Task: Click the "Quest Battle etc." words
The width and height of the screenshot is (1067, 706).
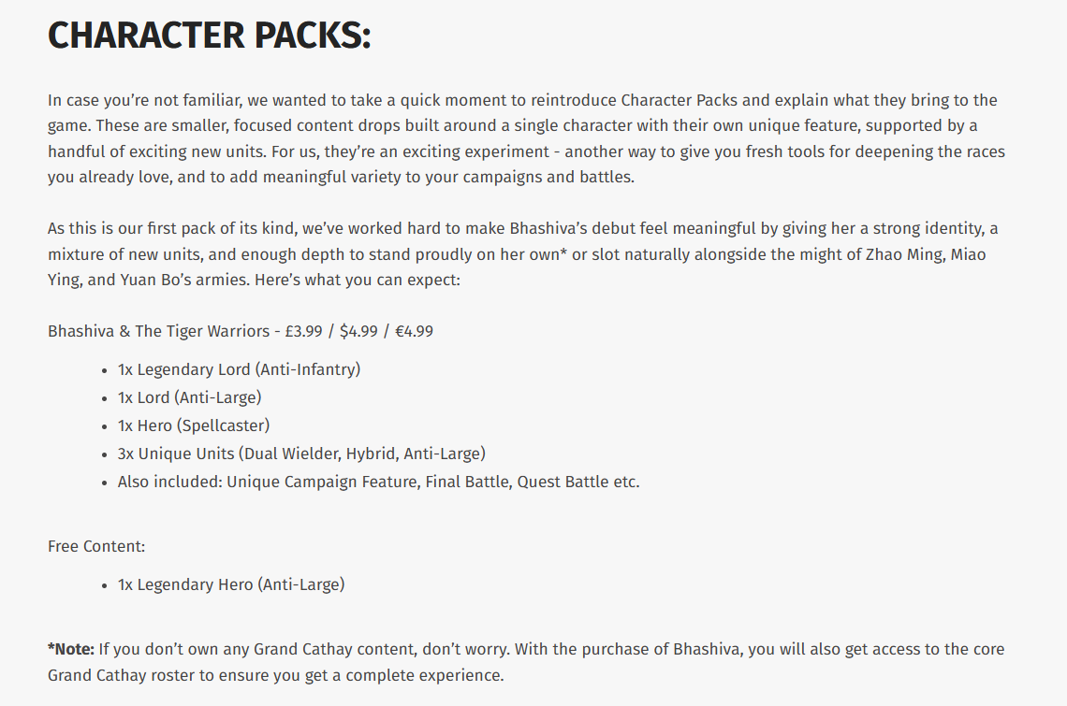Action: [x=578, y=483]
